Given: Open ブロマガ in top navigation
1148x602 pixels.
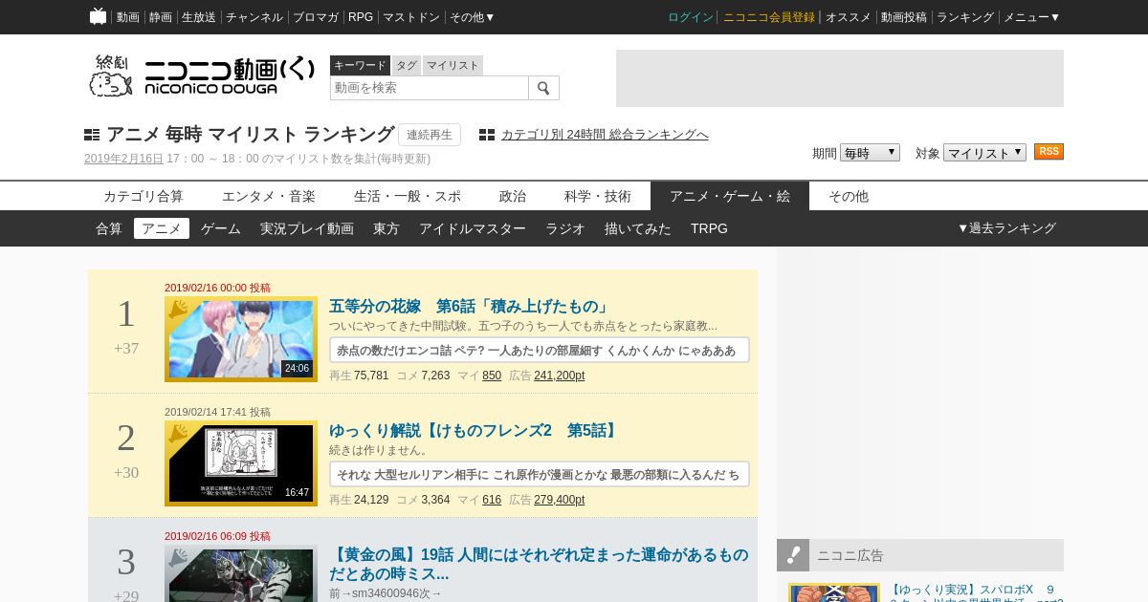Looking at the screenshot, I should (x=316, y=17).
